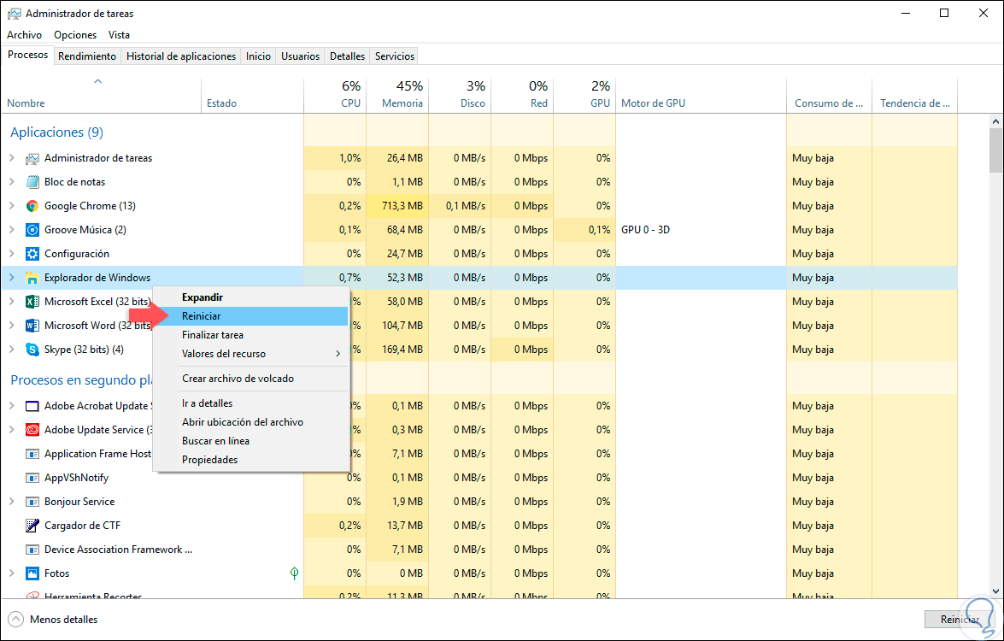The height and width of the screenshot is (641, 1004).
Task: Click the vertical scrollbar thumb
Action: (x=996, y=151)
